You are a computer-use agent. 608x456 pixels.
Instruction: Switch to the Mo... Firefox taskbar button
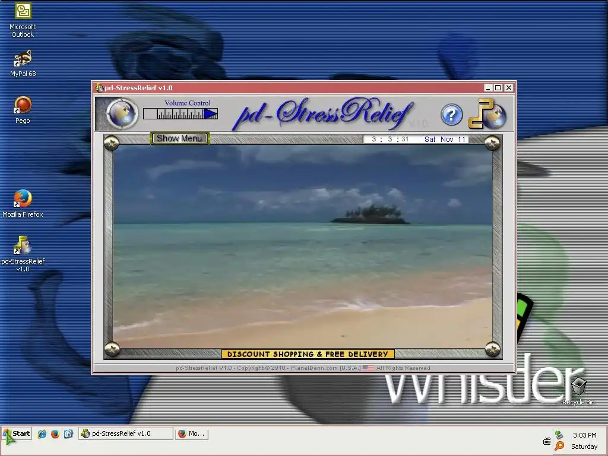coord(192,433)
